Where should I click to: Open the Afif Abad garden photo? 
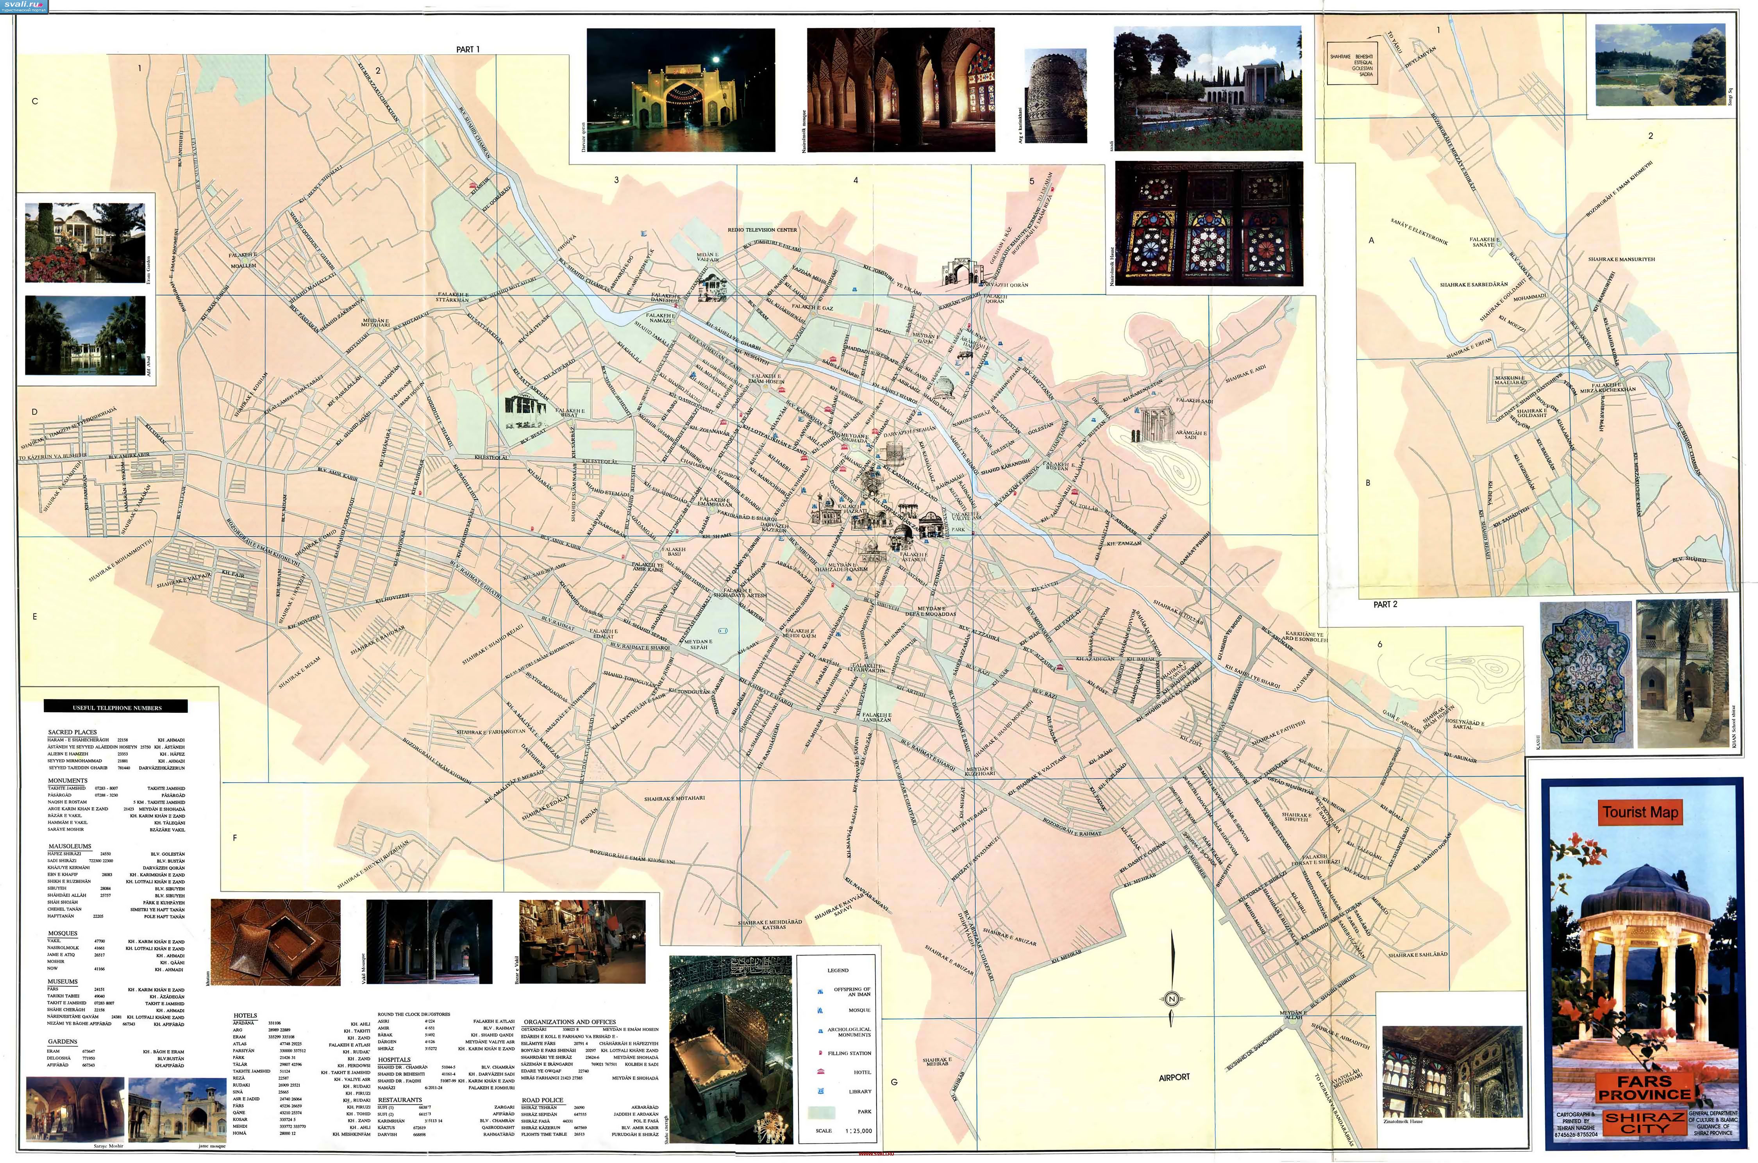click(85, 335)
